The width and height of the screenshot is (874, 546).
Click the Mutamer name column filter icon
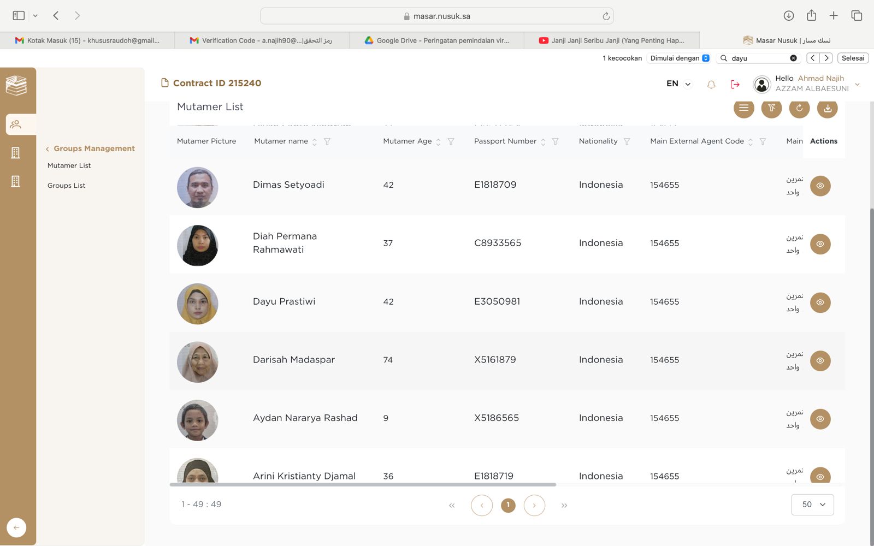point(327,141)
